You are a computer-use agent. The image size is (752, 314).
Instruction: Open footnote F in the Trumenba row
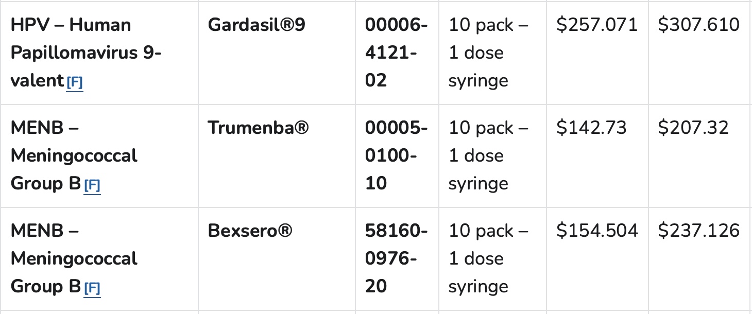92,185
